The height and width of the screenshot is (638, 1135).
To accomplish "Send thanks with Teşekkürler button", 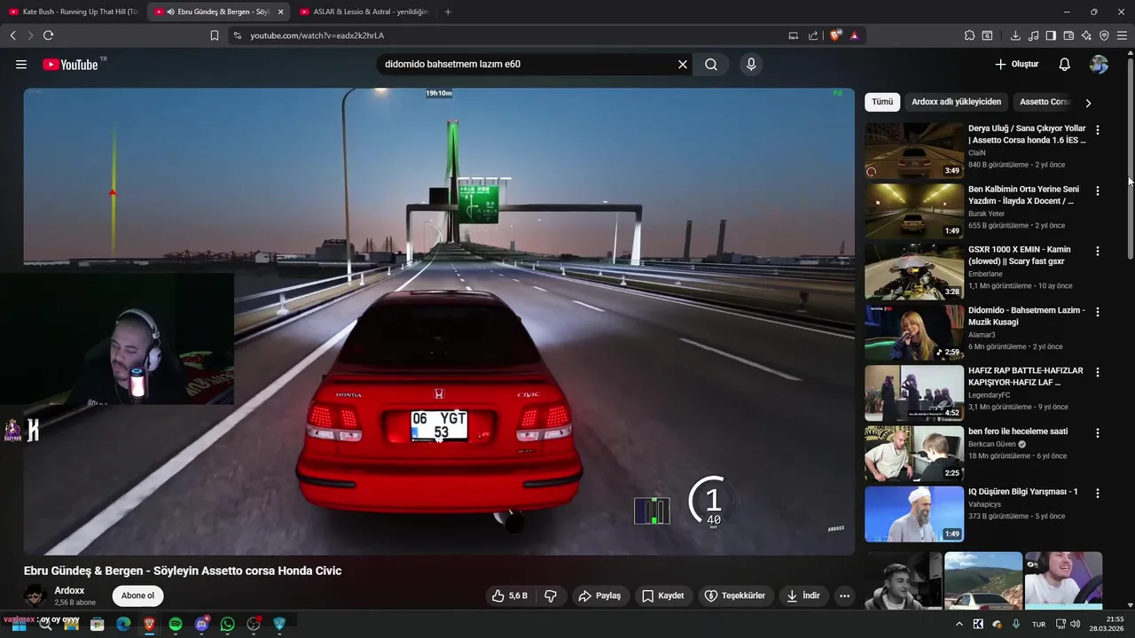I will point(734,595).
